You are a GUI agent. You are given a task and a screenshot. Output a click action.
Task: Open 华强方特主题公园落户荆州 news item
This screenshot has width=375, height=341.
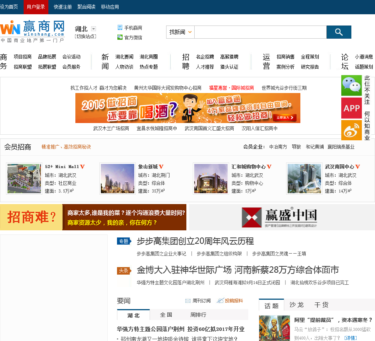coord(181,329)
